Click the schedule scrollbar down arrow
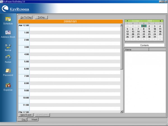 pyautogui.click(x=122, y=111)
